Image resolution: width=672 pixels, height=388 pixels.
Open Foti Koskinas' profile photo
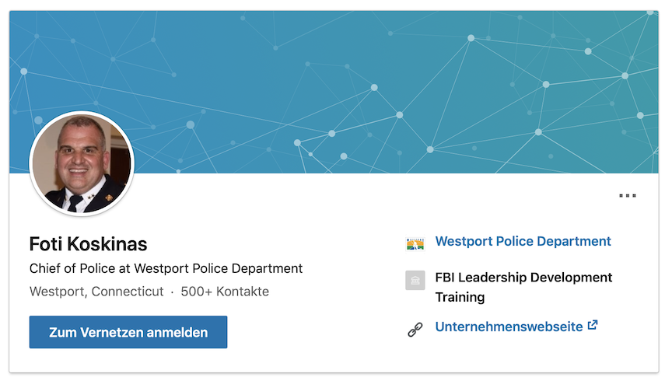[x=82, y=163]
